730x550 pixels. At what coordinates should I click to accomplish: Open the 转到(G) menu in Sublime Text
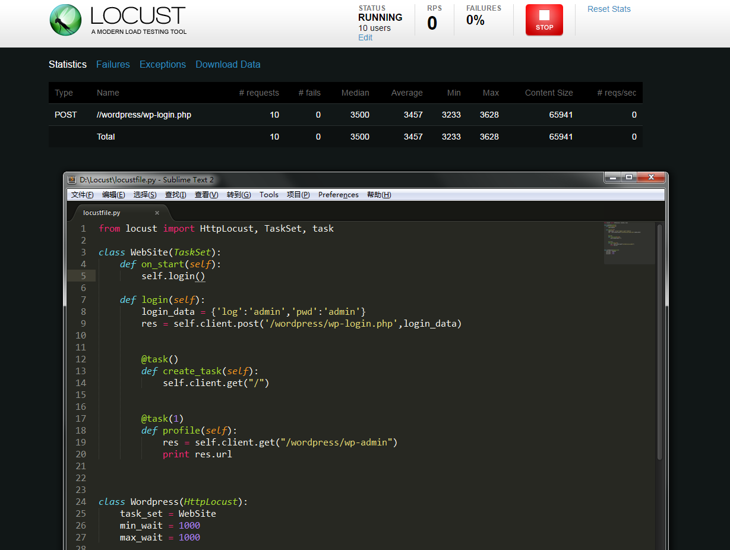[x=239, y=195]
